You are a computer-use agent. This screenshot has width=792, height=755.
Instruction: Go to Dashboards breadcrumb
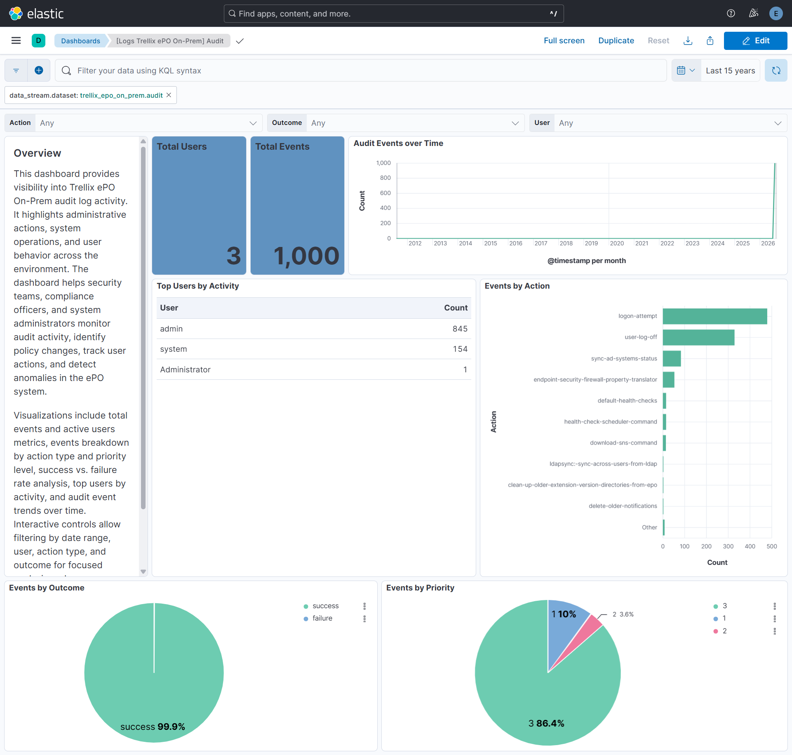point(81,41)
